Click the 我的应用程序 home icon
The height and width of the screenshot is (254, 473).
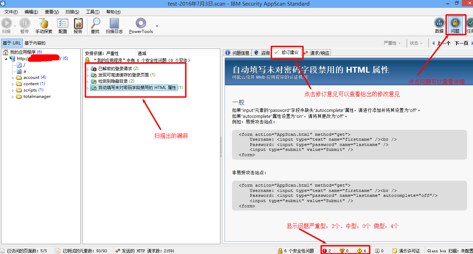coord(6,52)
